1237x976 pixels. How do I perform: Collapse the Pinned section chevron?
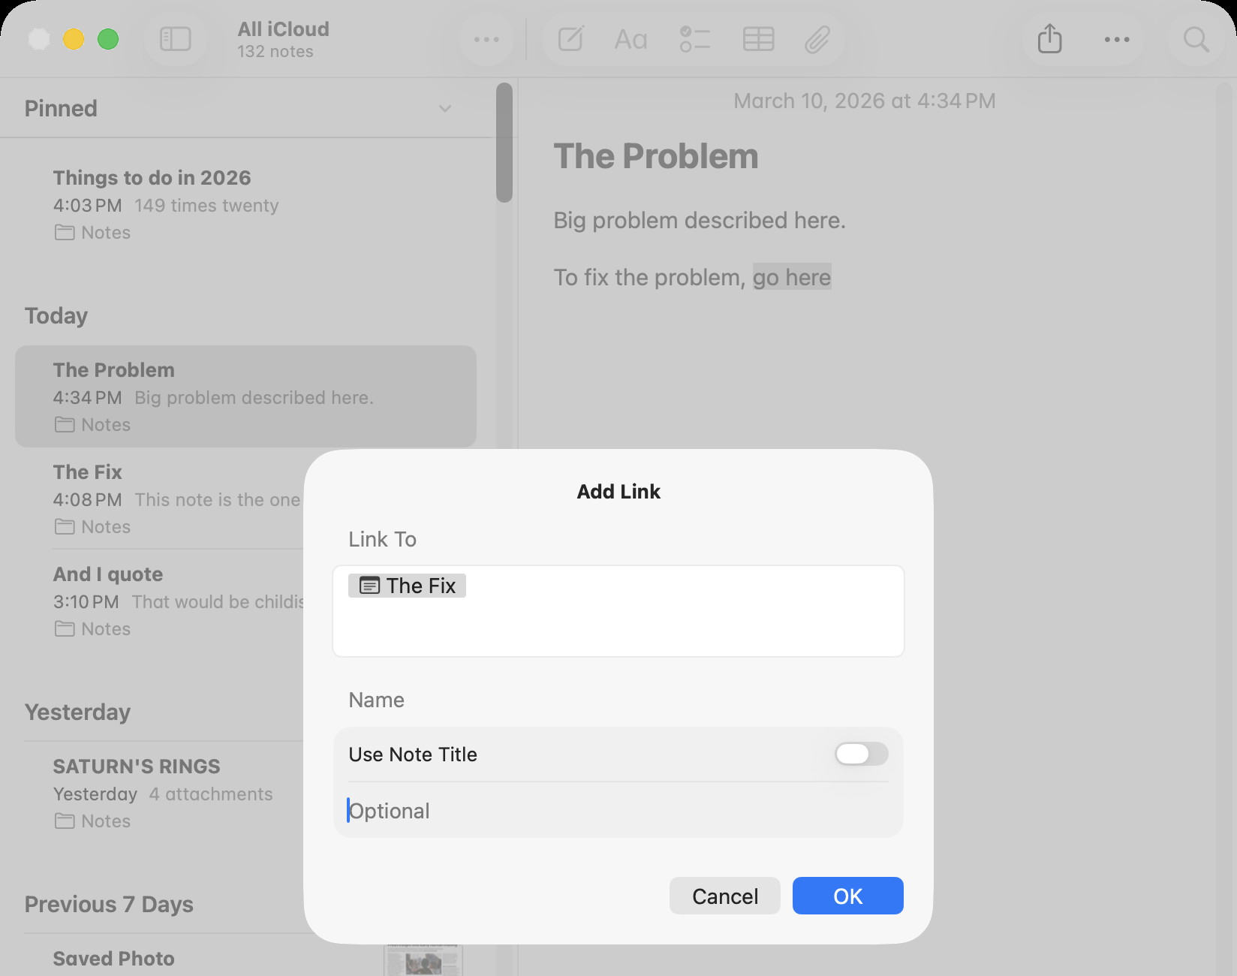[445, 109]
